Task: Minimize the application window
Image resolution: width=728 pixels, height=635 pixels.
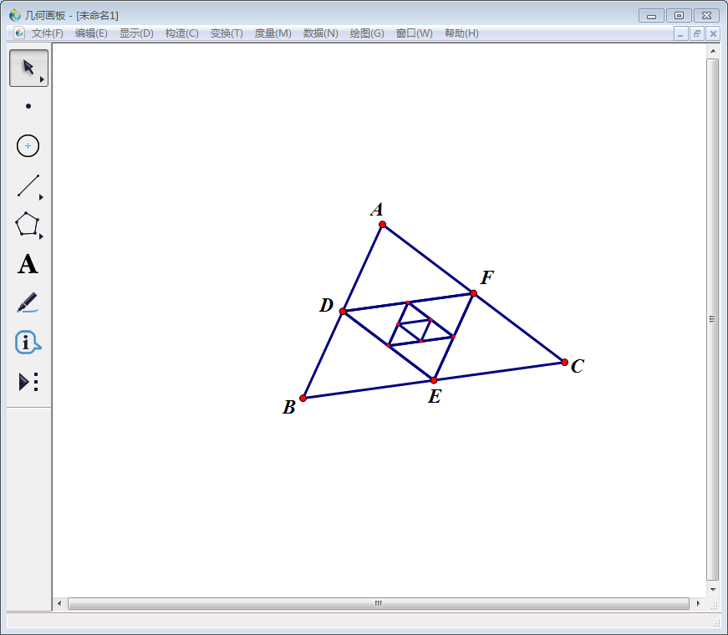Action: (x=651, y=16)
